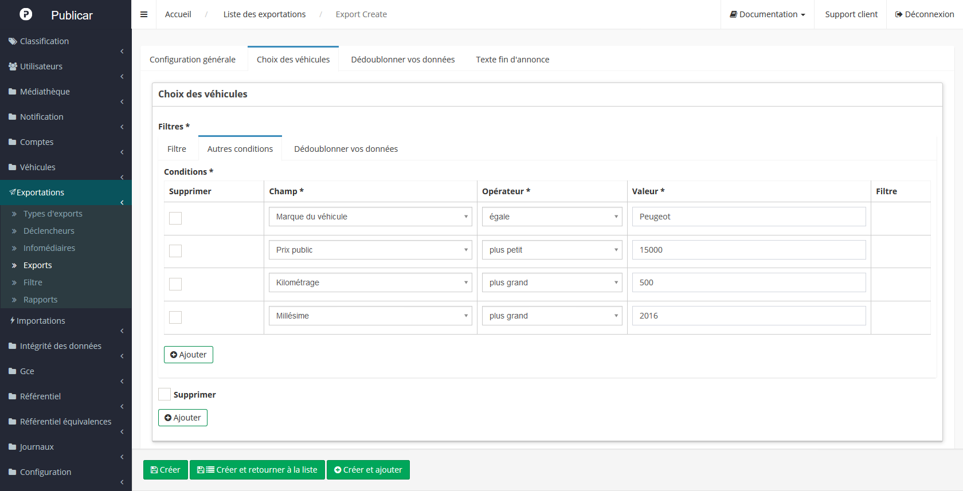Image resolution: width=963 pixels, height=491 pixels.
Task: Click the 500 value input field
Action: 749,282
